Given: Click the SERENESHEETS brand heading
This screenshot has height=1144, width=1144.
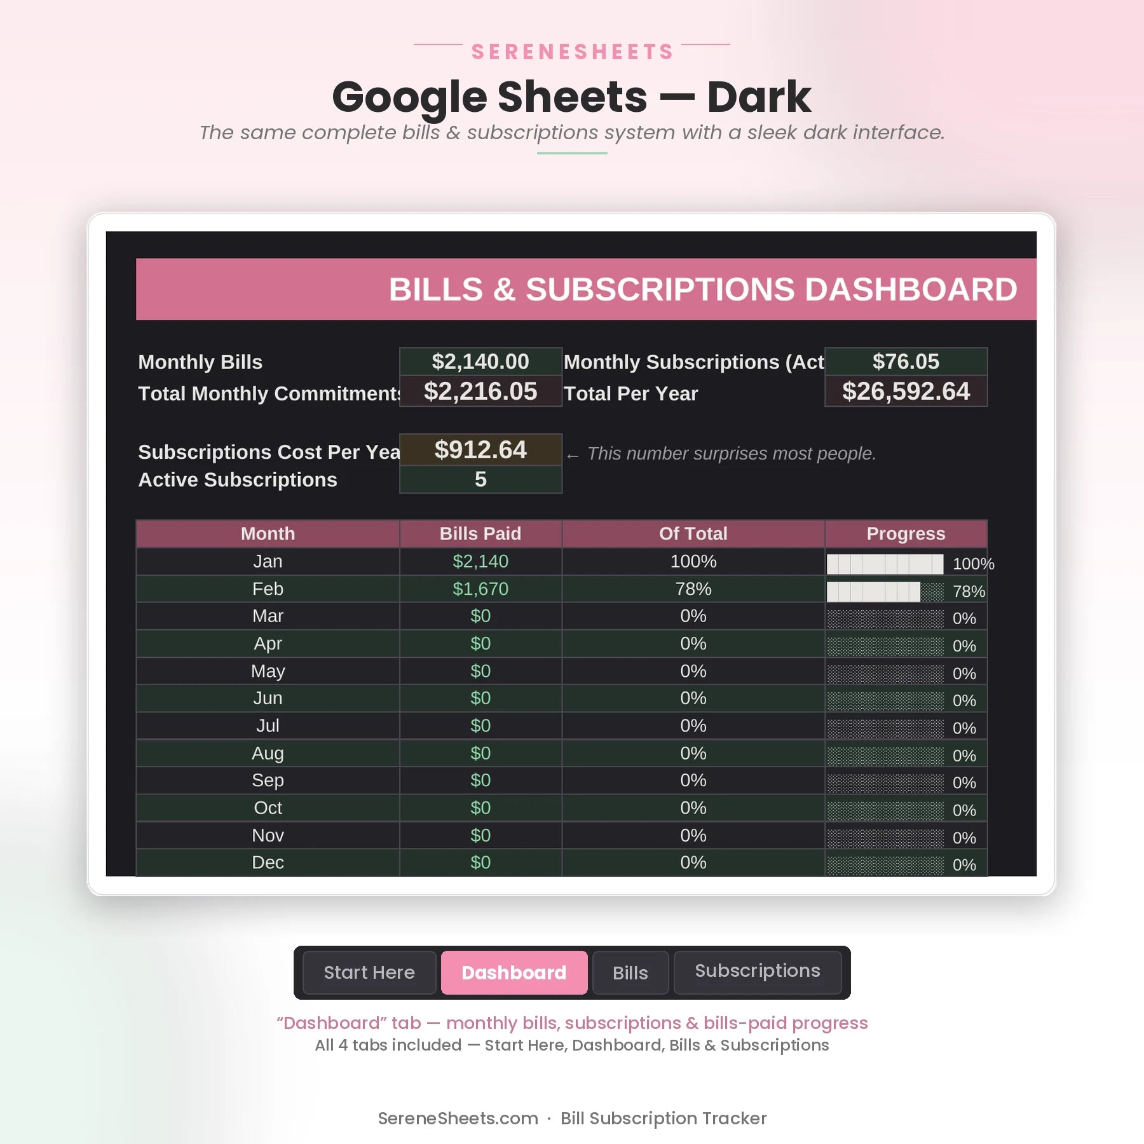Looking at the screenshot, I should pyautogui.click(x=572, y=51).
